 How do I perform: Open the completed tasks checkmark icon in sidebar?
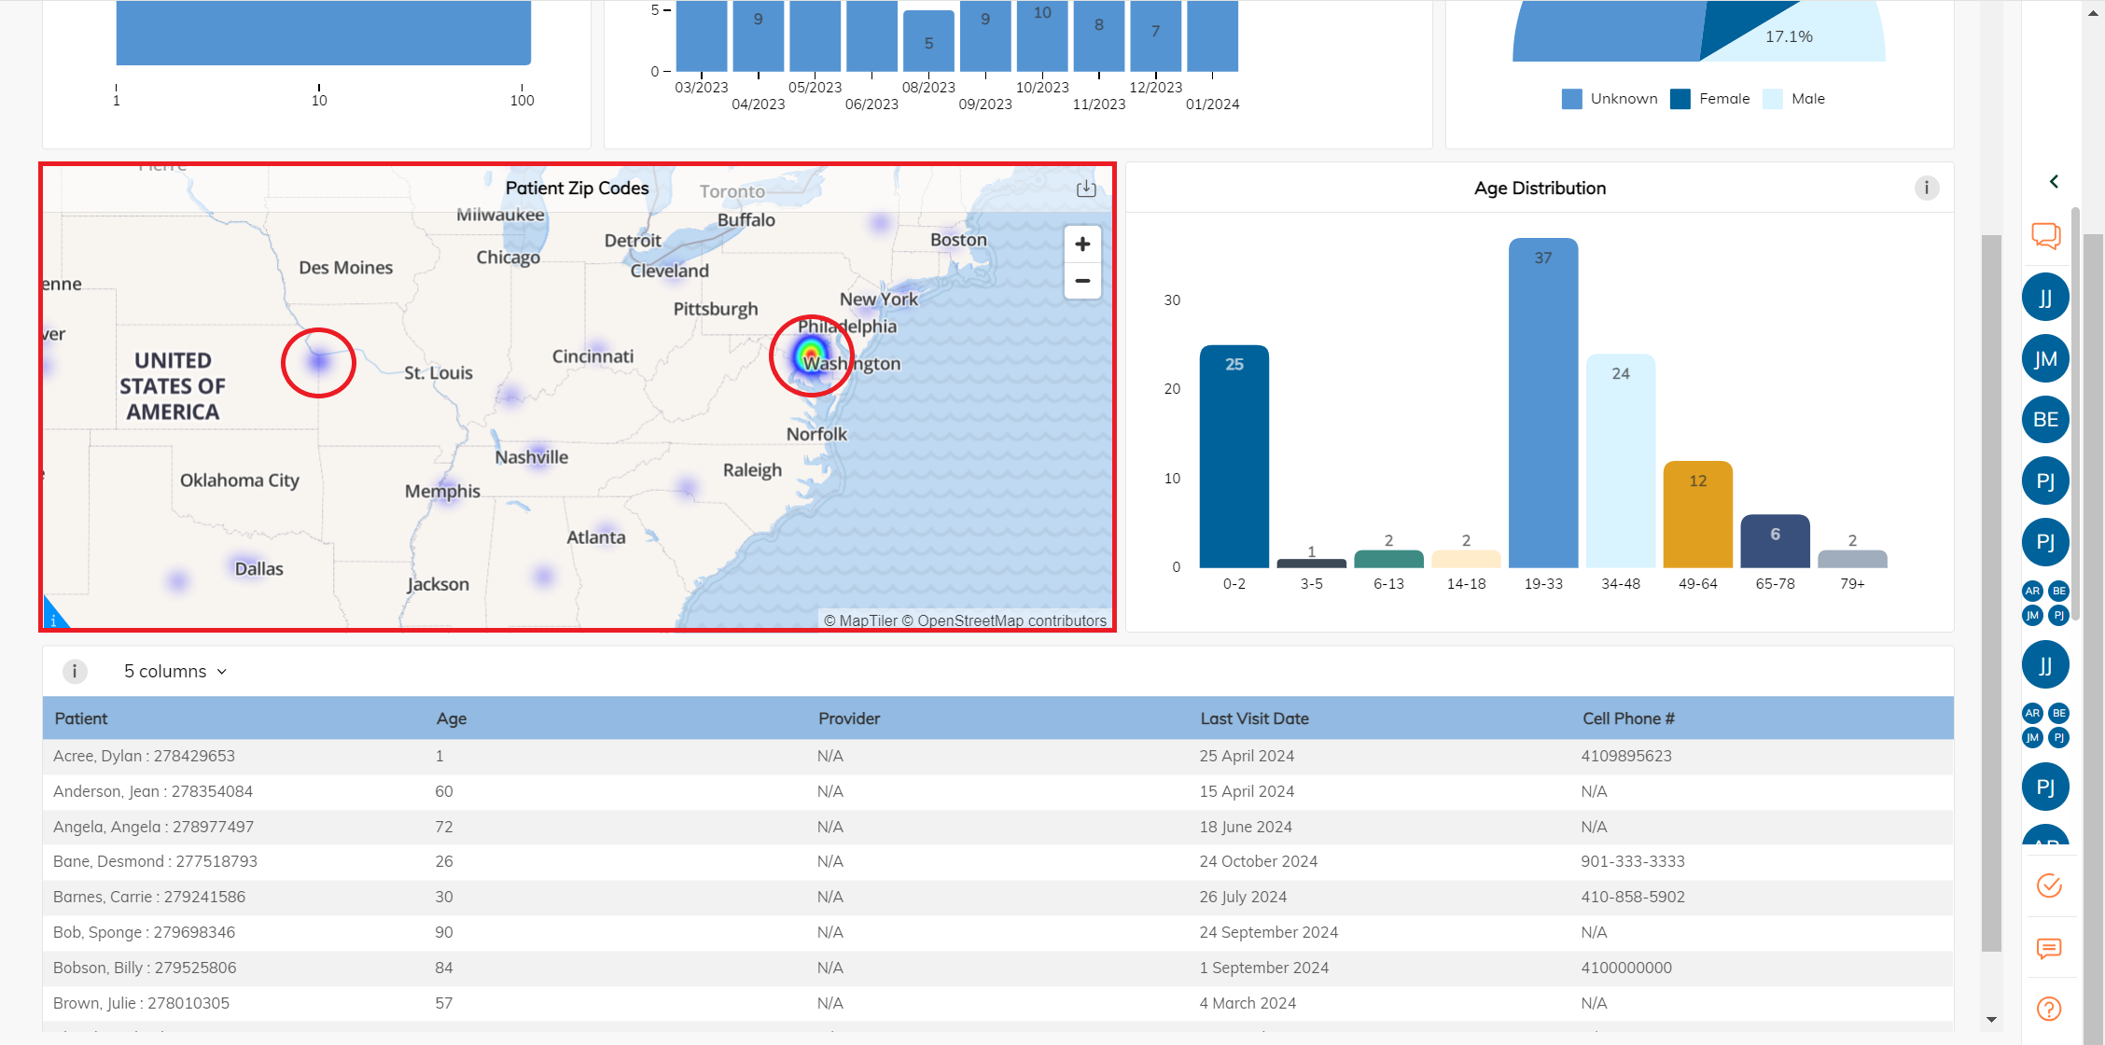pyautogui.click(x=2048, y=886)
